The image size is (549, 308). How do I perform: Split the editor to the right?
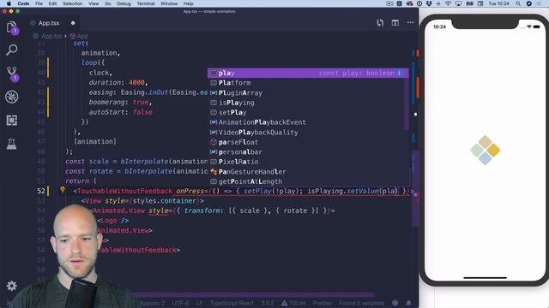[x=395, y=23]
